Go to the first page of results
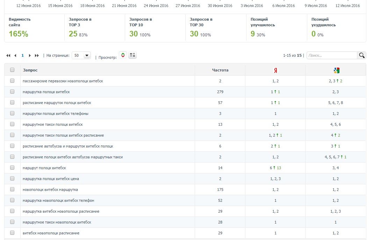Screen dimensions: 373x240 click(x=8, y=56)
